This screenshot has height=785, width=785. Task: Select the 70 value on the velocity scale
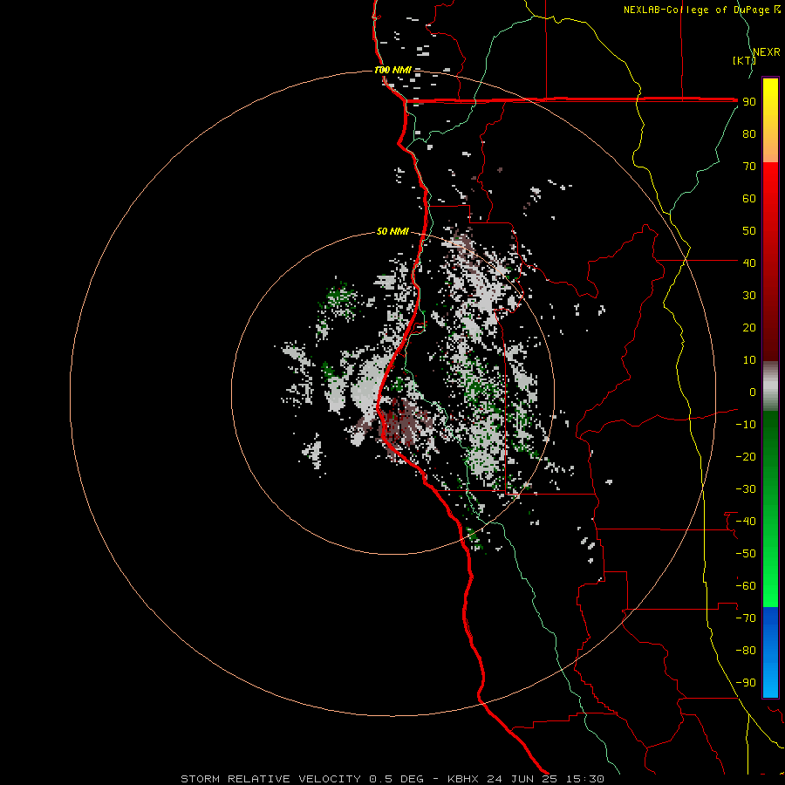[x=749, y=167]
